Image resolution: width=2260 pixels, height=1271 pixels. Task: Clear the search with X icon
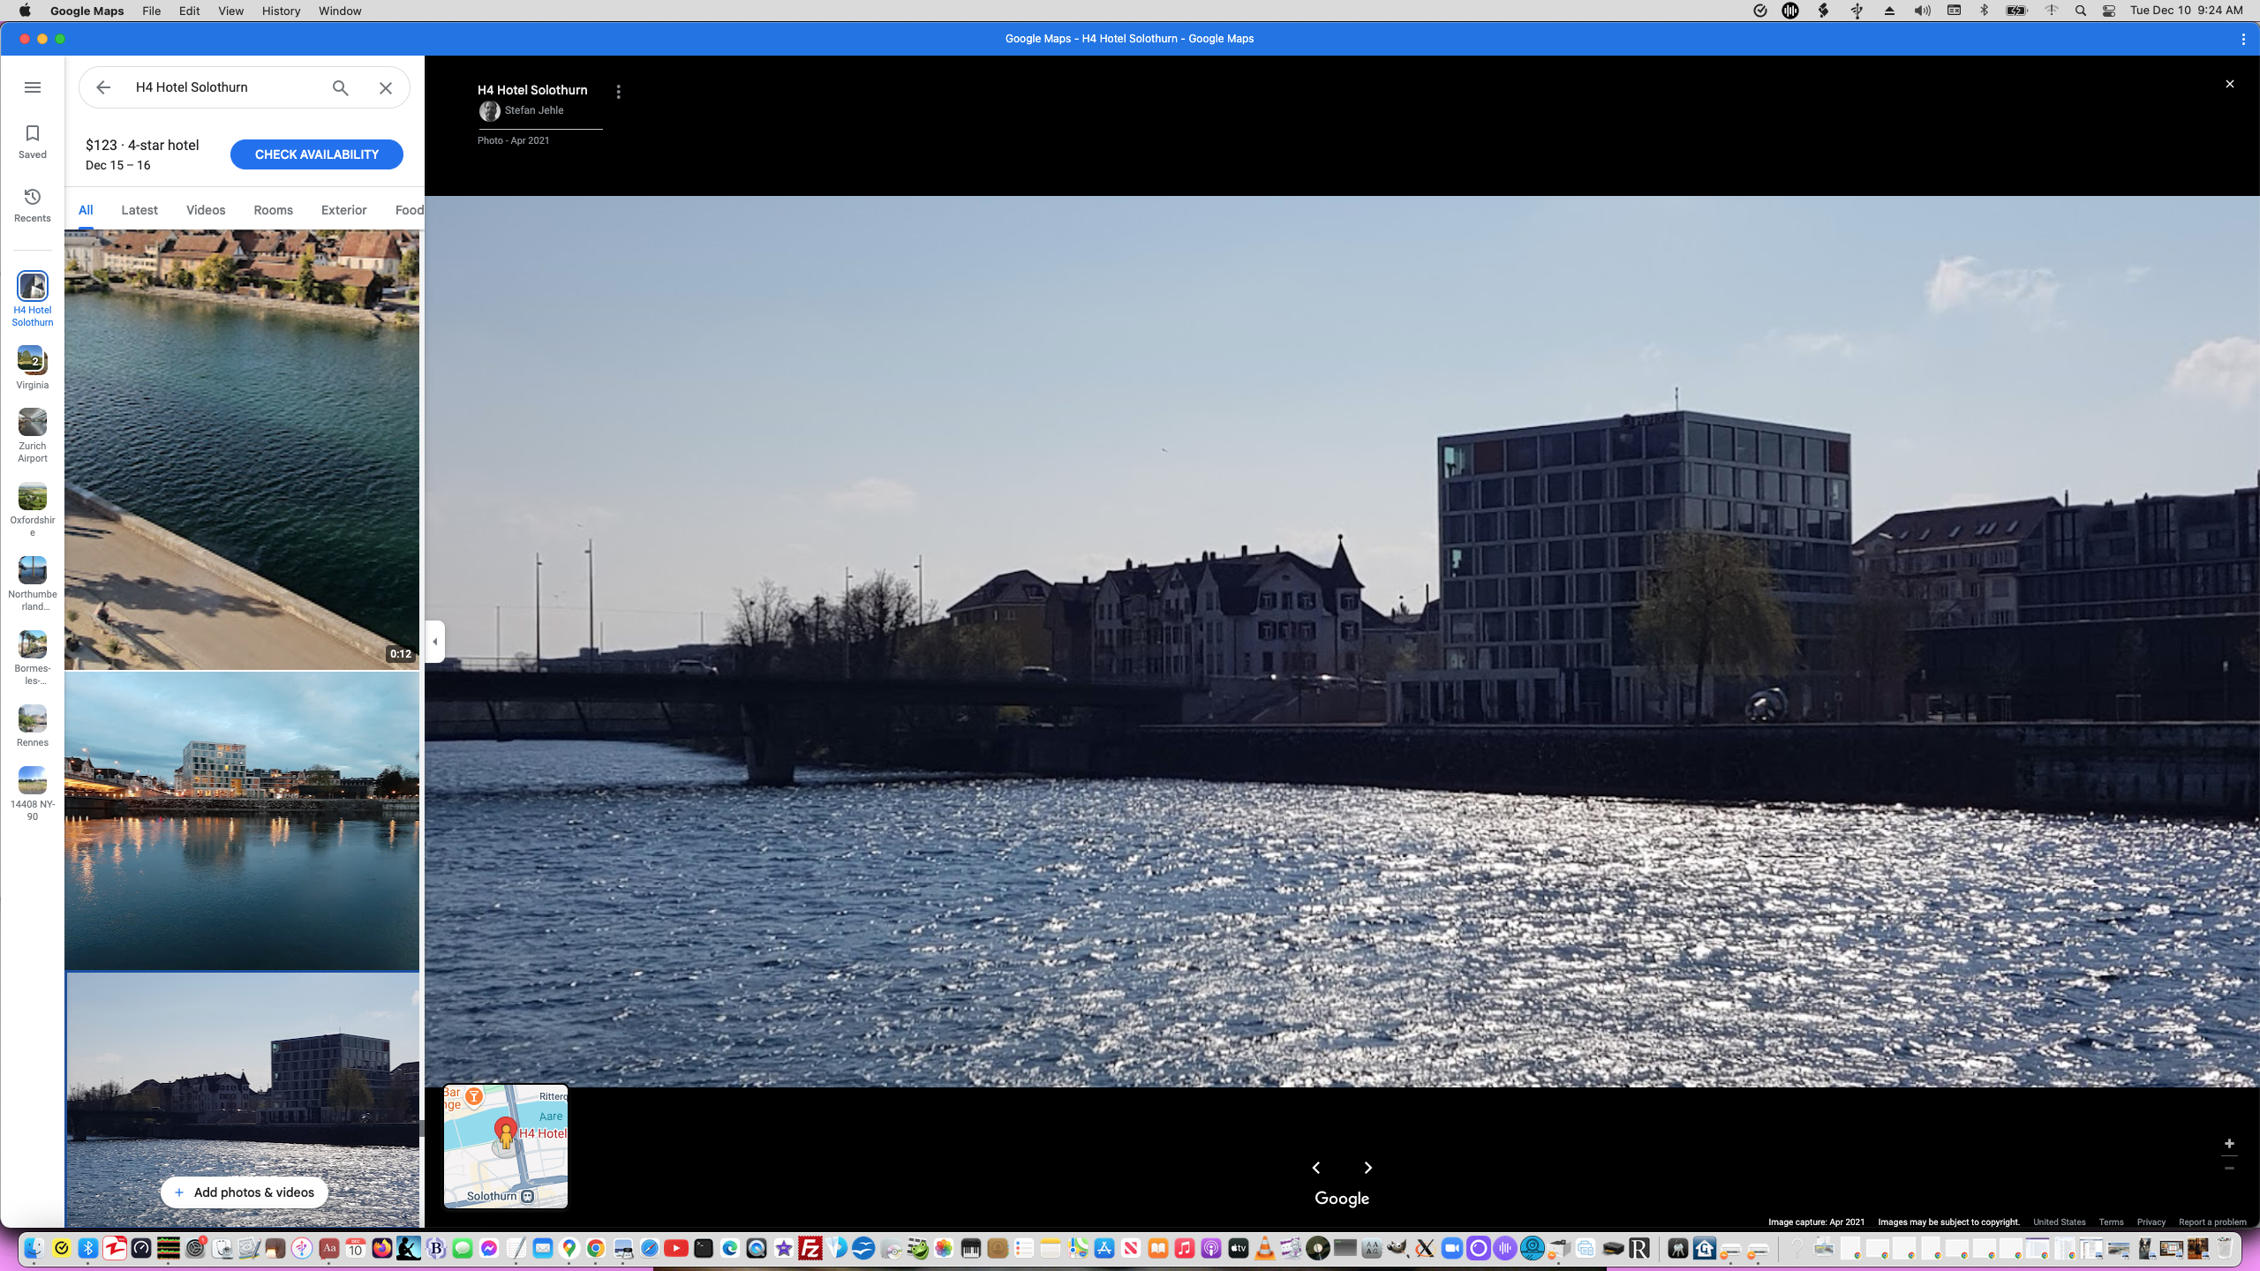(386, 88)
